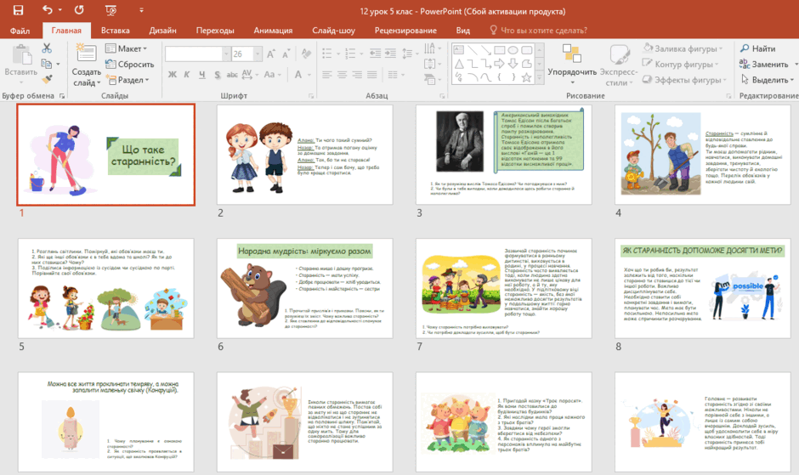Open the Макет layout dropdown
Viewport: 799px width, 475px height.
click(x=126, y=48)
